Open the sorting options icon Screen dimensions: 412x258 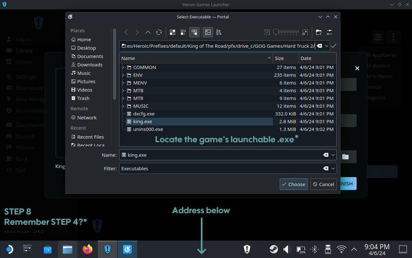(219, 32)
